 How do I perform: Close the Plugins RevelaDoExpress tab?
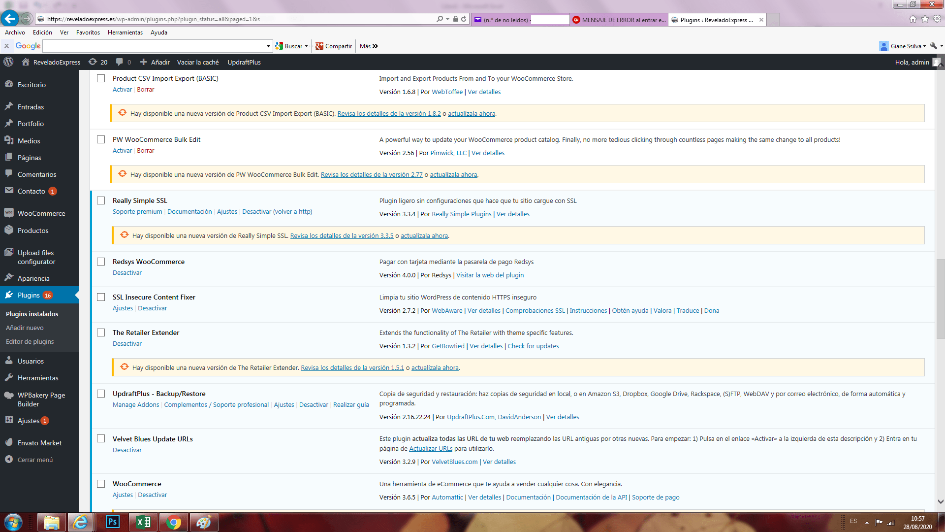[x=761, y=20]
